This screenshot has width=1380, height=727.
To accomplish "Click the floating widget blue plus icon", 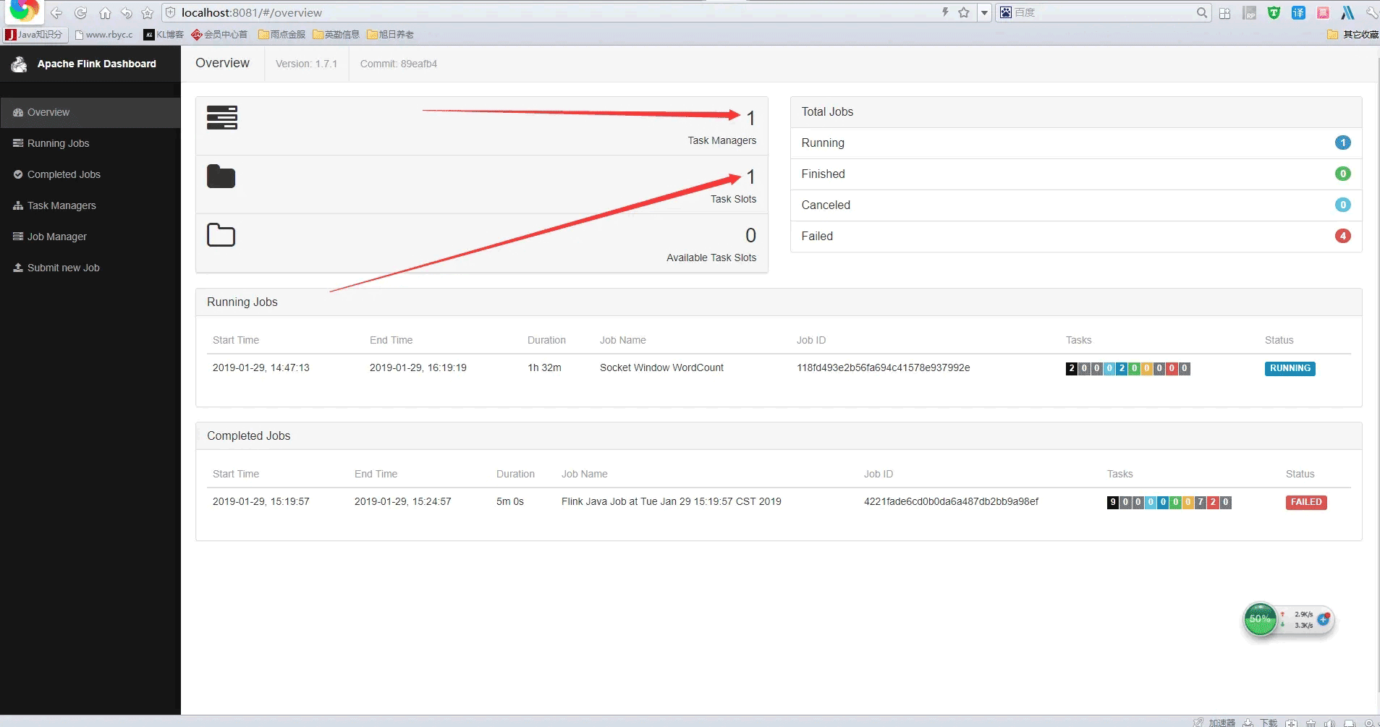I will coord(1324,619).
